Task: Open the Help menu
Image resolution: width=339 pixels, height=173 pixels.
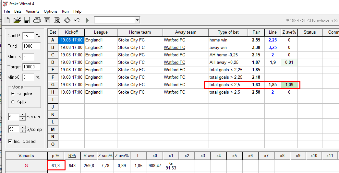Action: [77, 11]
